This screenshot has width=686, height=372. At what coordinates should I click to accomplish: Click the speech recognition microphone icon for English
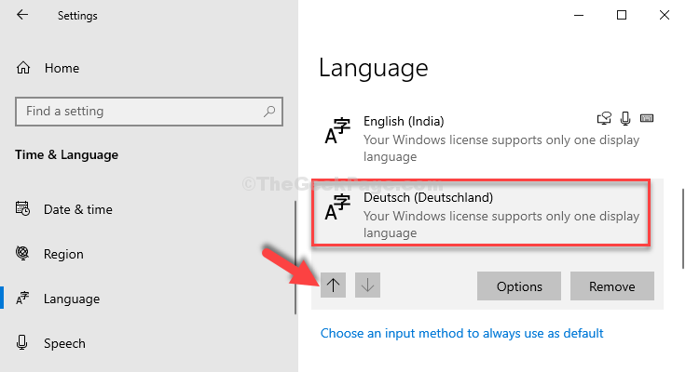click(x=625, y=118)
